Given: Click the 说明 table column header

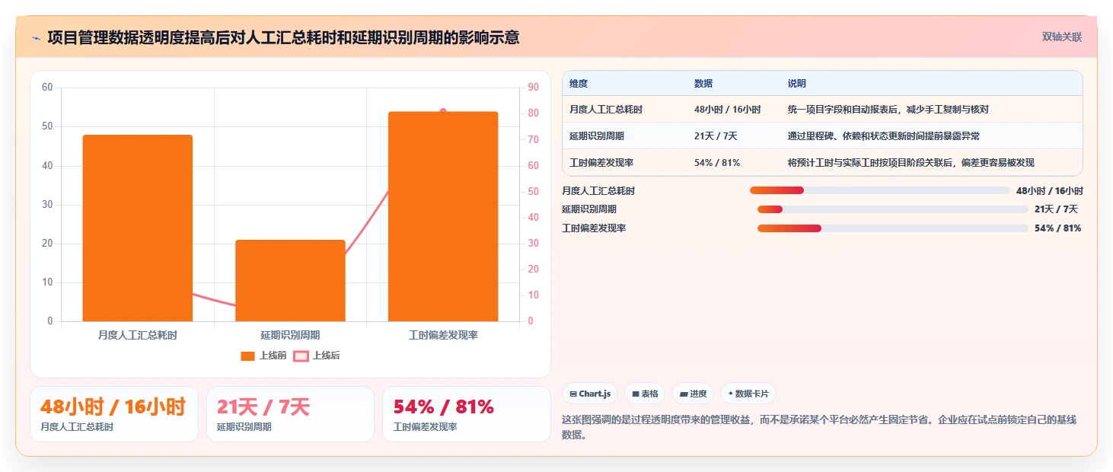Looking at the screenshot, I should 797,84.
